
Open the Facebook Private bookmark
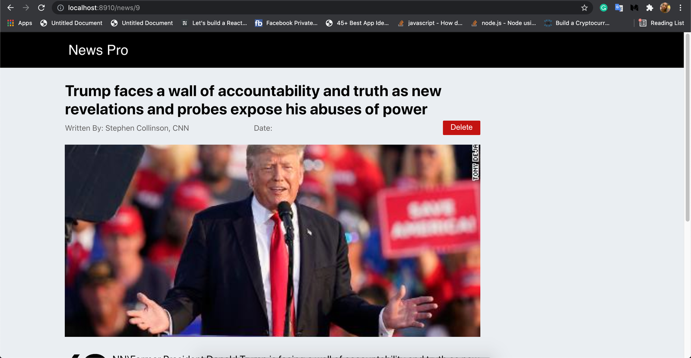(x=286, y=23)
